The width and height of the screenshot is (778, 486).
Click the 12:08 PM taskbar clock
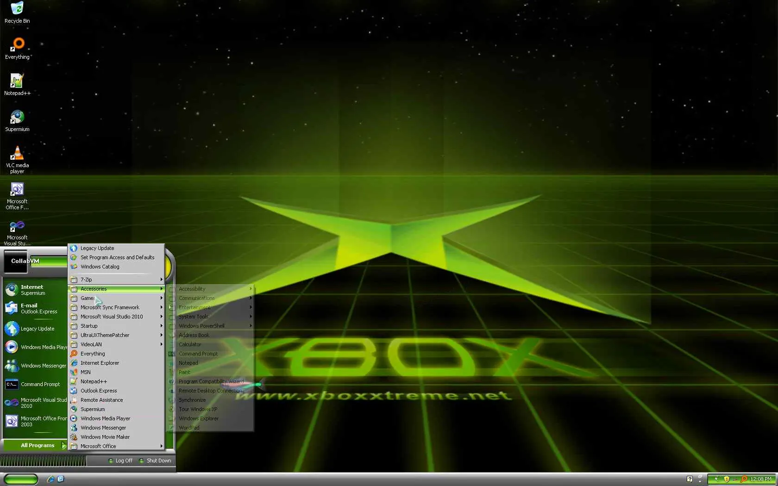761,479
